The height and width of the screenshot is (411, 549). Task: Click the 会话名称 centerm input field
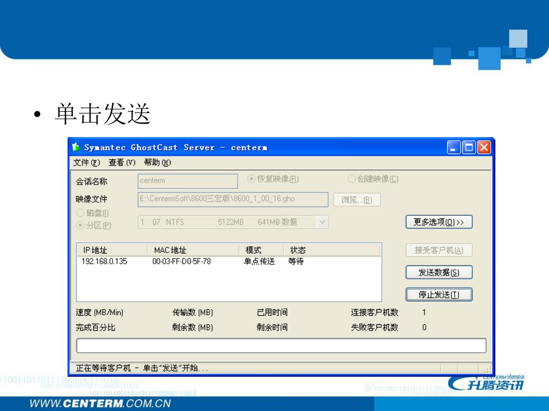[x=188, y=181]
